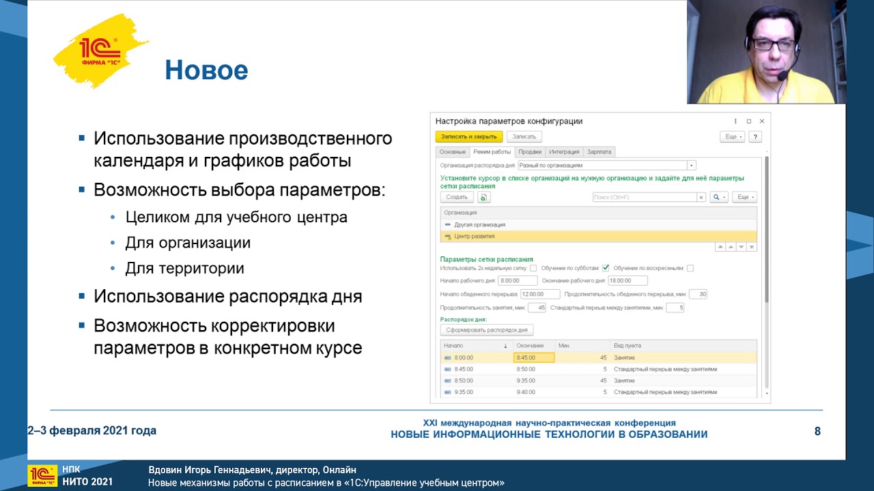Image resolution: width=874 pixels, height=491 pixels.
Task: Click the highlighted 8:45:00 end-time cell
Action: coord(534,357)
